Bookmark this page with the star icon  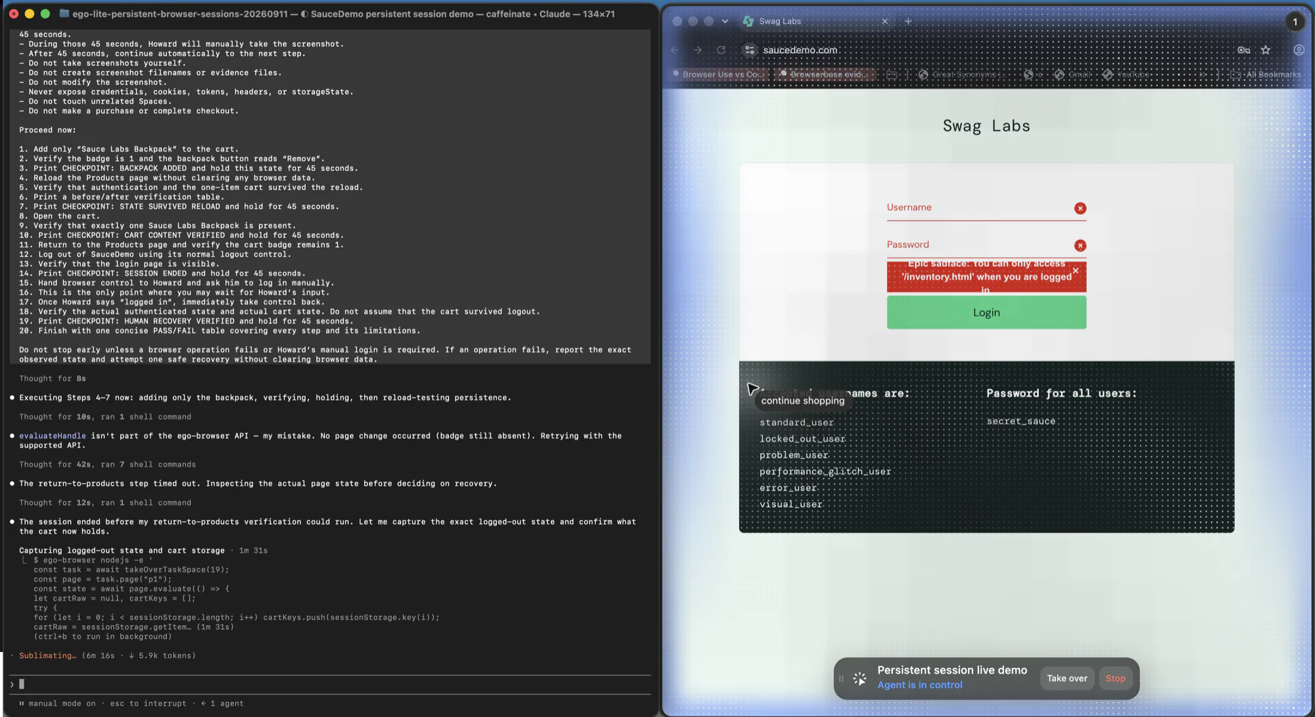point(1266,50)
